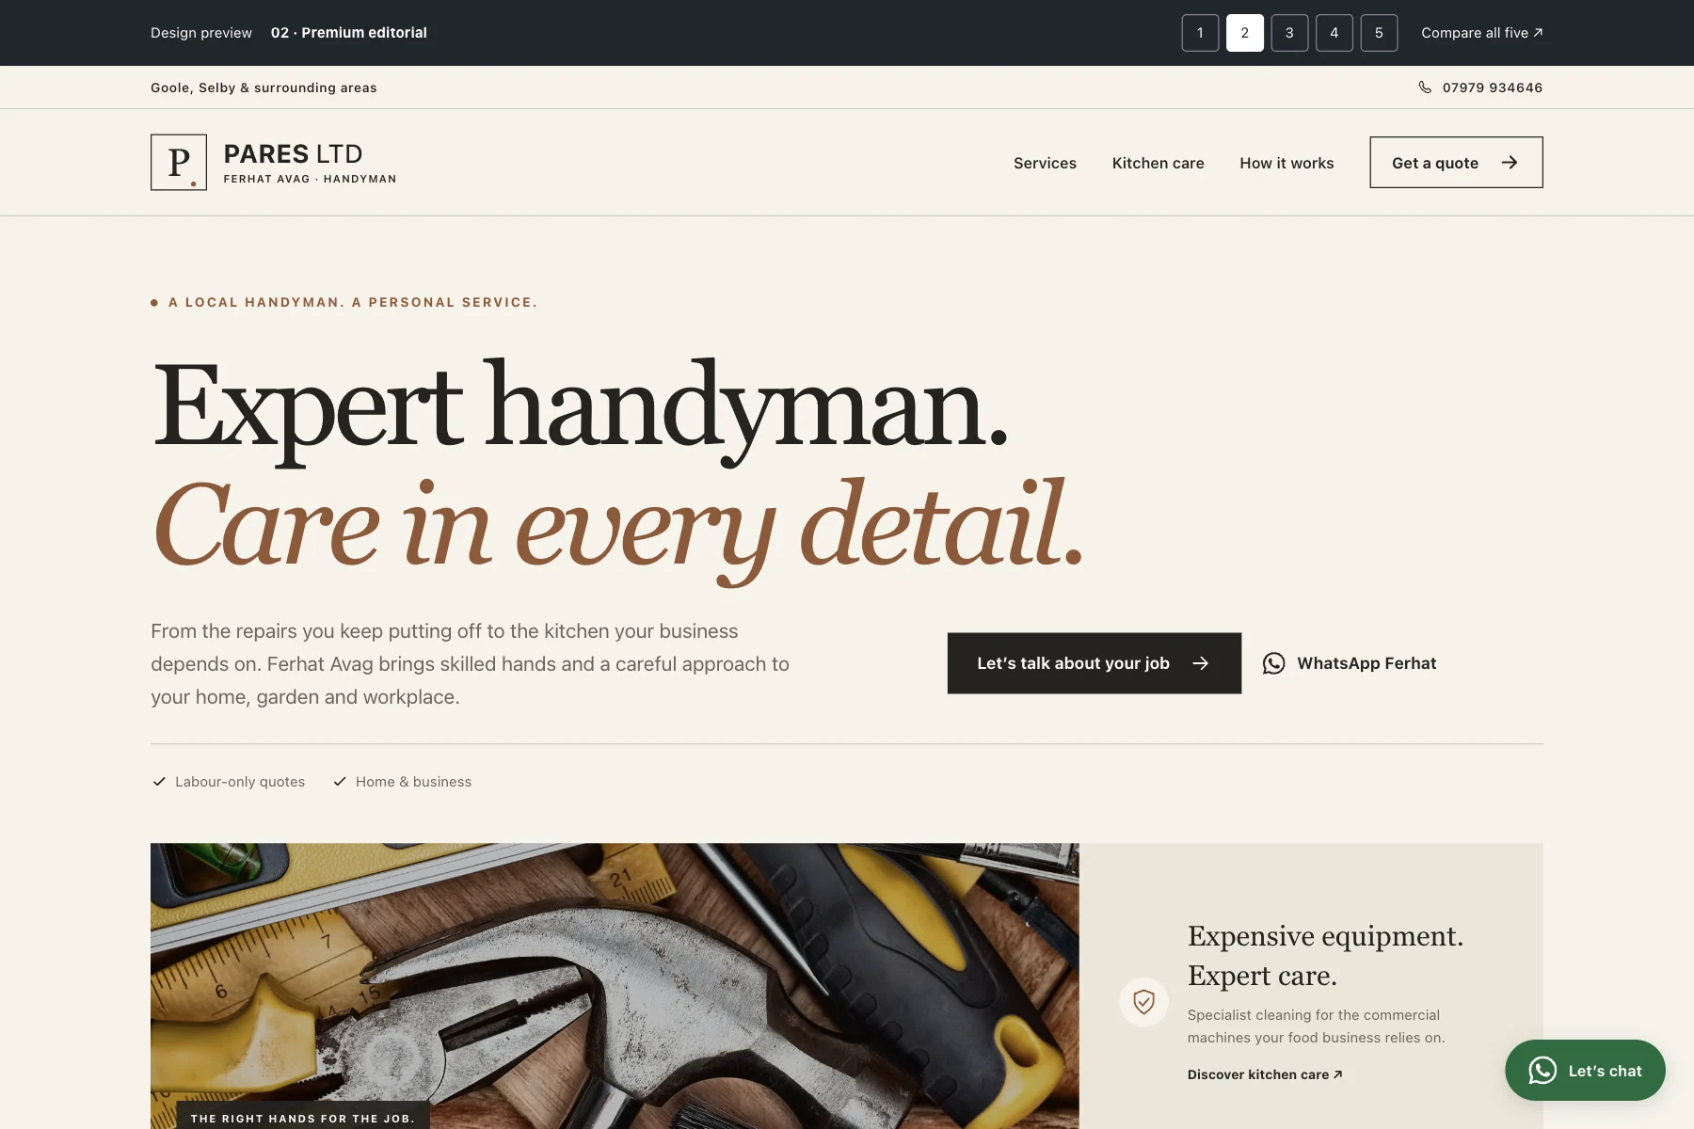Click the shield checkmark icon in kitchen care card

pos(1143,1002)
